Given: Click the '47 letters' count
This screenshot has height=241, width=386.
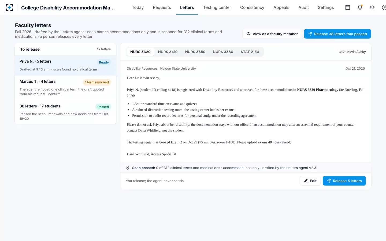Looking at the screenshot, I should 103,49.
